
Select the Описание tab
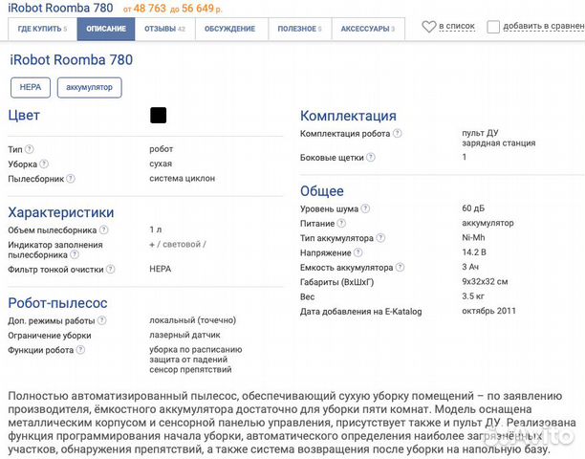pos(106,29)
